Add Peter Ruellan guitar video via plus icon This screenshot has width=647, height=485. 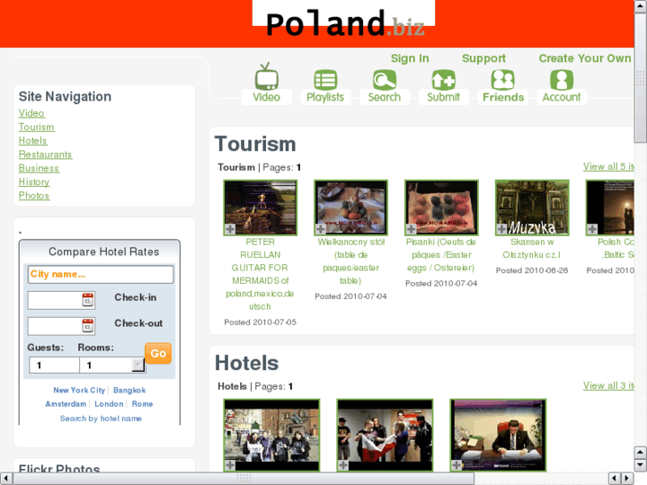click(x=230, y=229)
